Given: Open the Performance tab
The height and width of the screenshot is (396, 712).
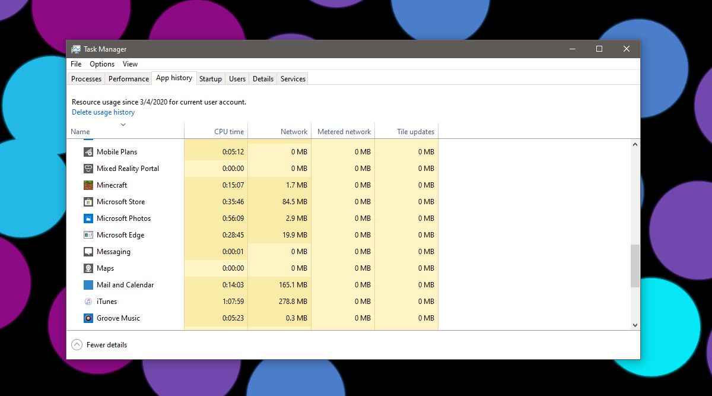Looking at the screenshot, I should 128,78.
